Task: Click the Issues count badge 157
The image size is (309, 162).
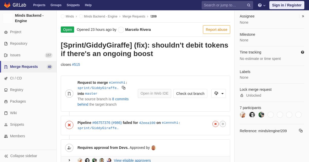Action: tap(49, 55)
